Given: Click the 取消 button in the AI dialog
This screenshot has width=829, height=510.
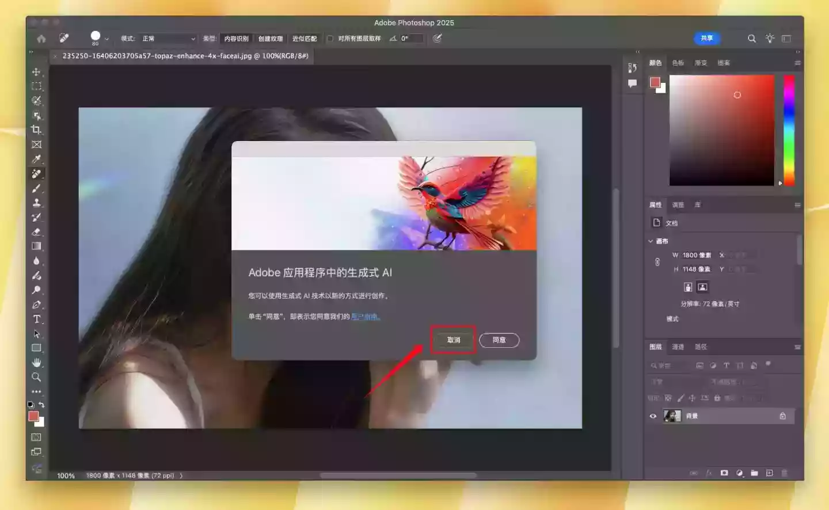Looking at the screenshot, I should click(452, 340).
